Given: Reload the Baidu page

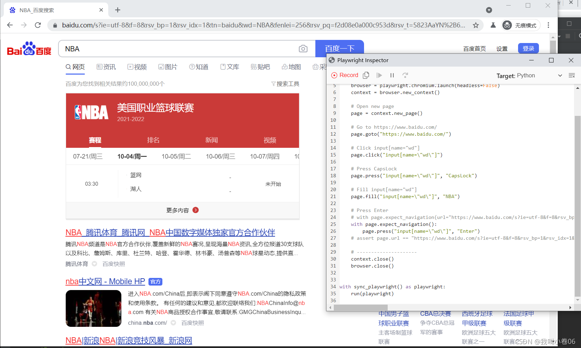Looking at the screenshot, I should pos(38,25).
